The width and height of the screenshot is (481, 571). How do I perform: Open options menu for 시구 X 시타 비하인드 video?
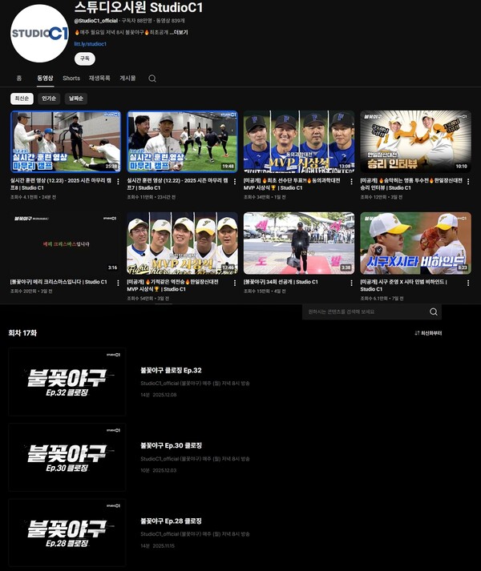click(468, 283)
